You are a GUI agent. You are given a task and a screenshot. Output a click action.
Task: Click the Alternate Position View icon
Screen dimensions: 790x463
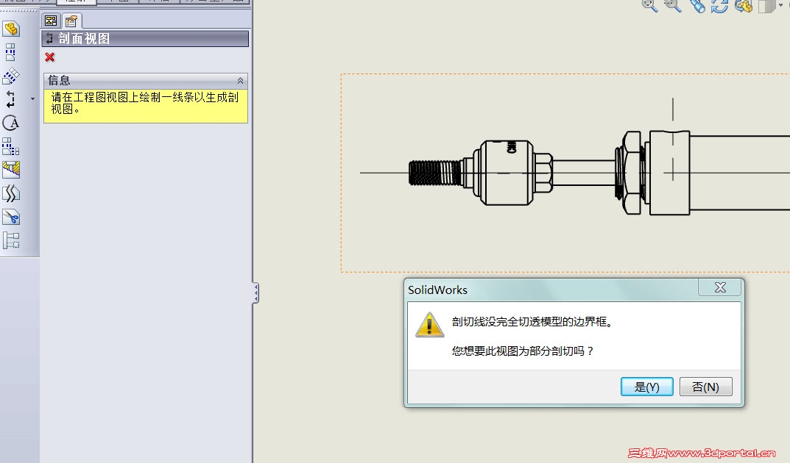pos(11,240)
